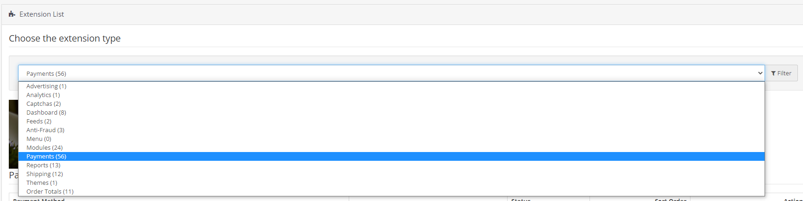Click the Filter button
The image size is (803, 201).
[781, 73]
